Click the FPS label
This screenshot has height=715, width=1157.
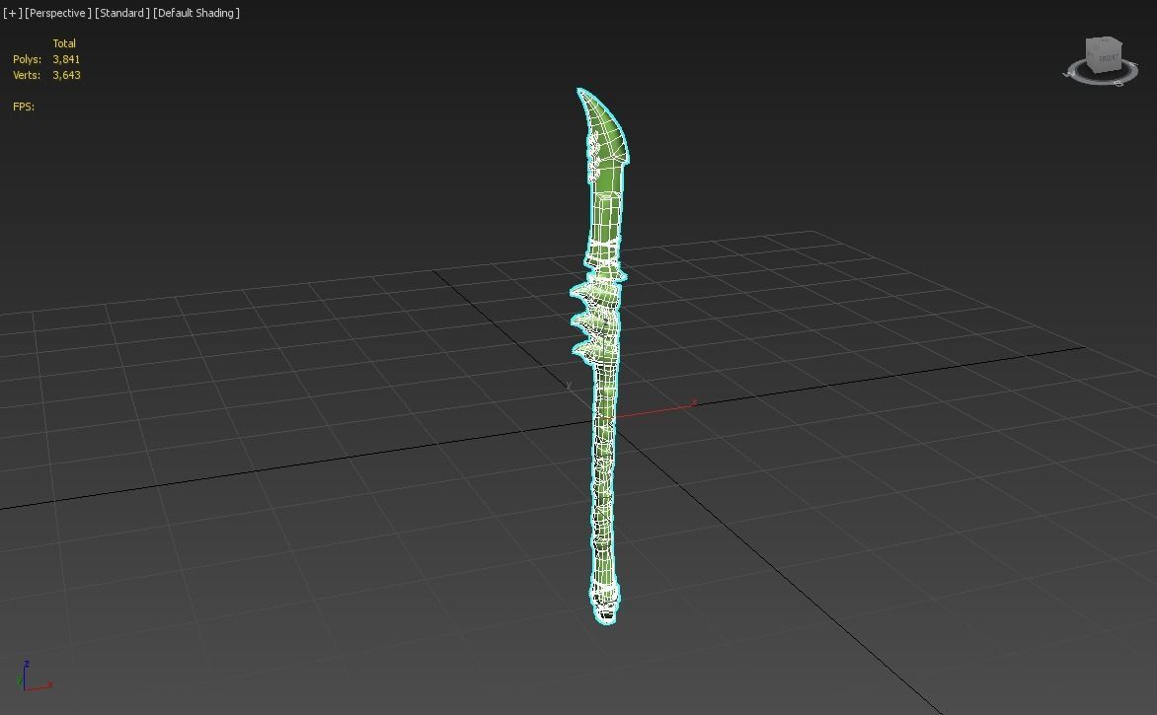click(x=24, y=107)
